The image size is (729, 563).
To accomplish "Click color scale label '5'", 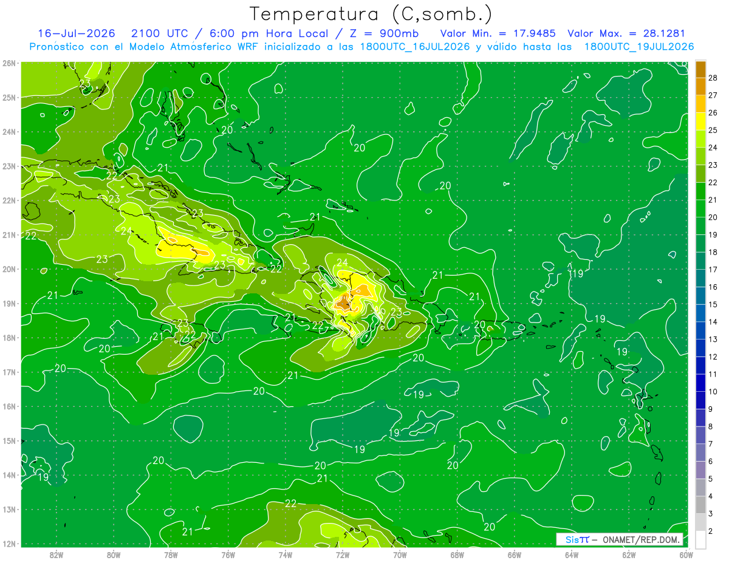I will pos(711,479).
